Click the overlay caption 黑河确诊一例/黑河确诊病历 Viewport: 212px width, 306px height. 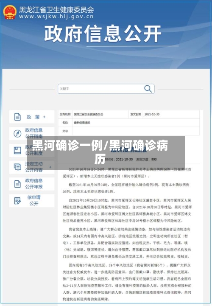click(100, 152)
